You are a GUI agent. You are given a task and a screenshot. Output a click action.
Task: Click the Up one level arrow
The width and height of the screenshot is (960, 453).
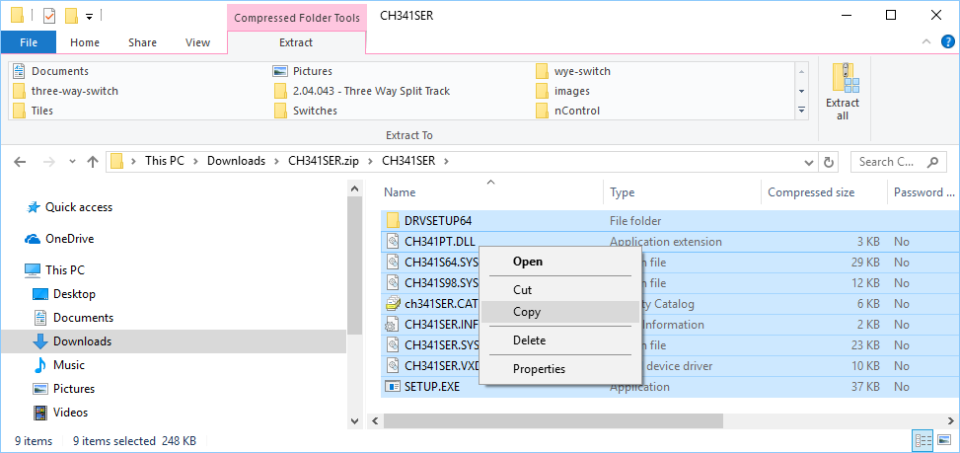[x=93, y=162]
